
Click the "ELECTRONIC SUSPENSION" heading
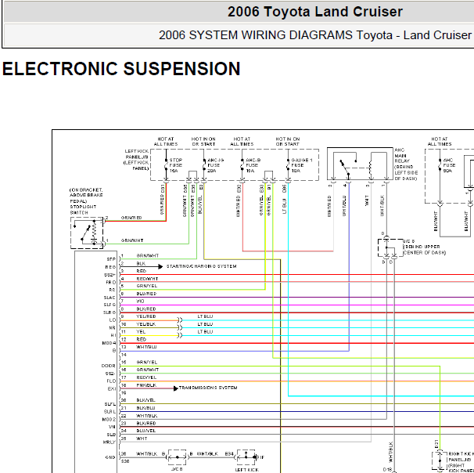[121, 69]
